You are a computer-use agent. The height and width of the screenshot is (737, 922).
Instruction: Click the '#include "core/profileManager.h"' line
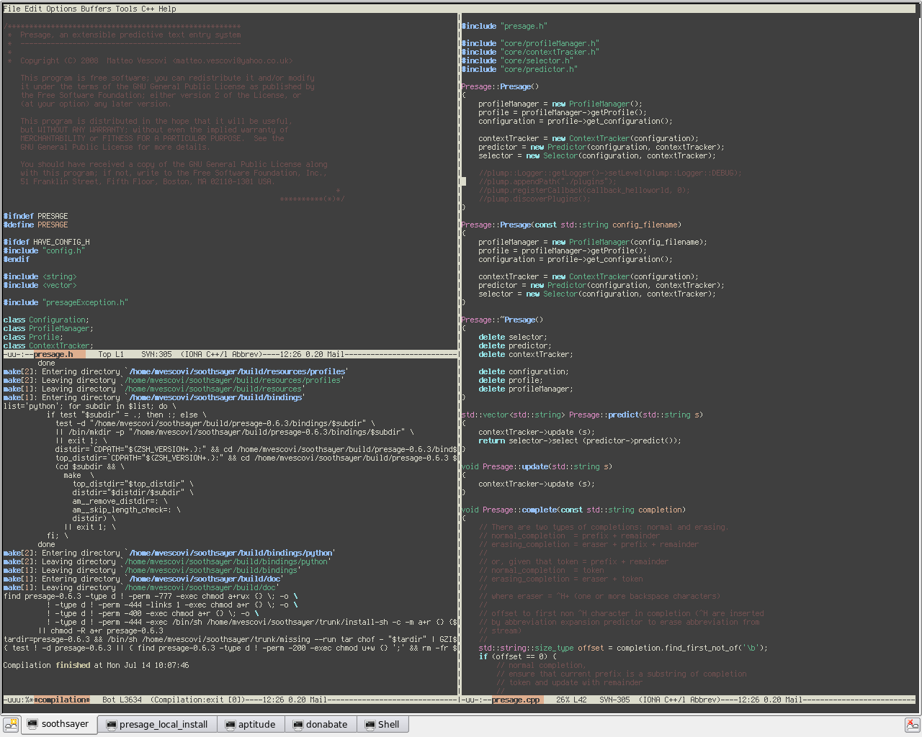click(x=530, y=43)
